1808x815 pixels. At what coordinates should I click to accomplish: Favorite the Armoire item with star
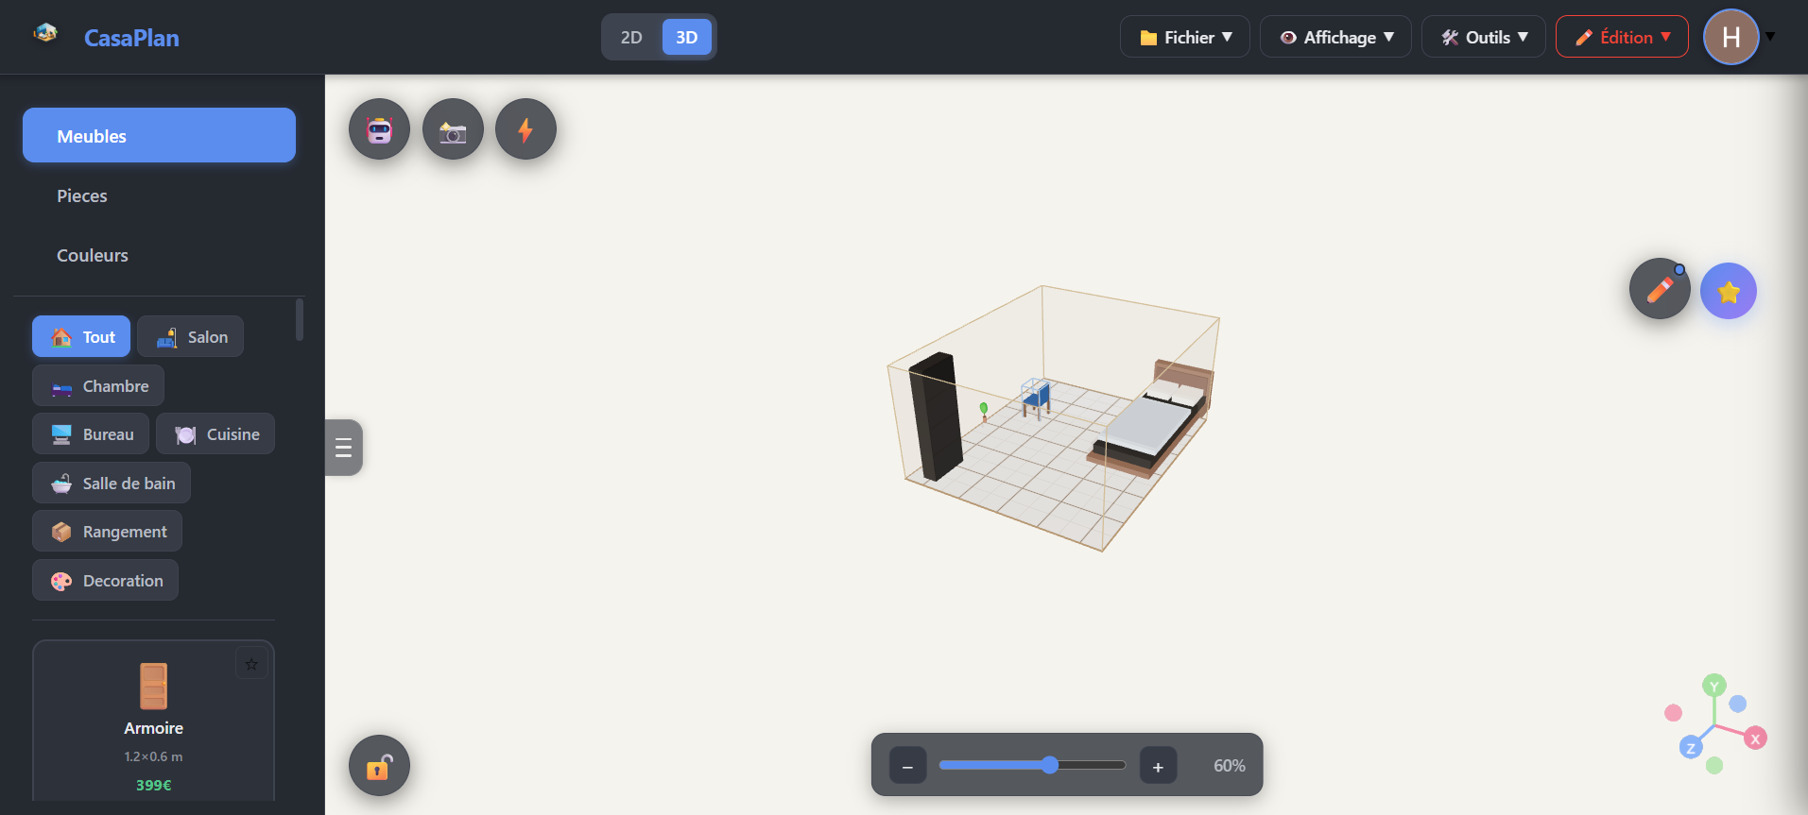(251, 664)
